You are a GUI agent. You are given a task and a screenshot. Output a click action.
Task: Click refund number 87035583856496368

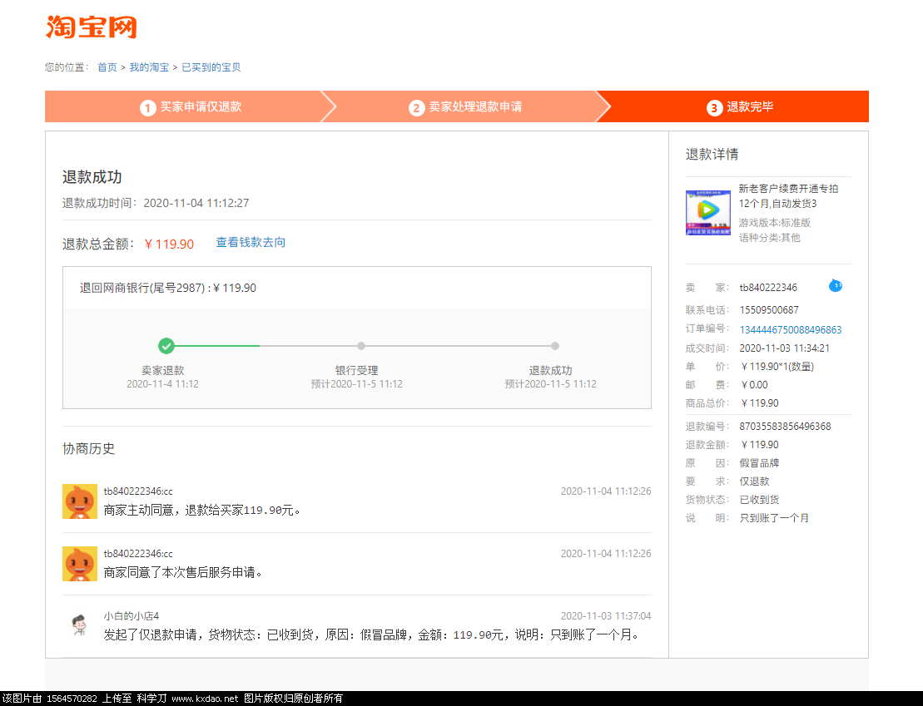point(785,426)
